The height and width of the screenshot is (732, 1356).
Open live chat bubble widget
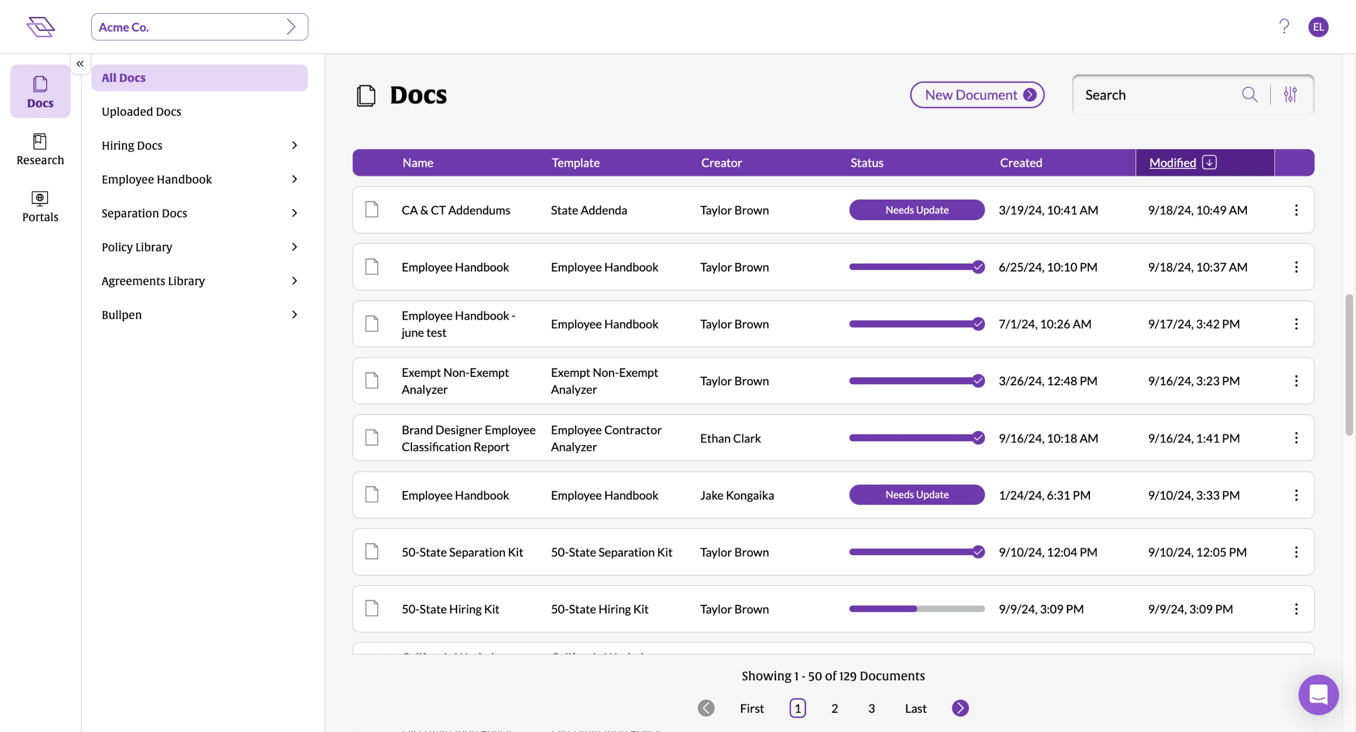point(1318,694)
